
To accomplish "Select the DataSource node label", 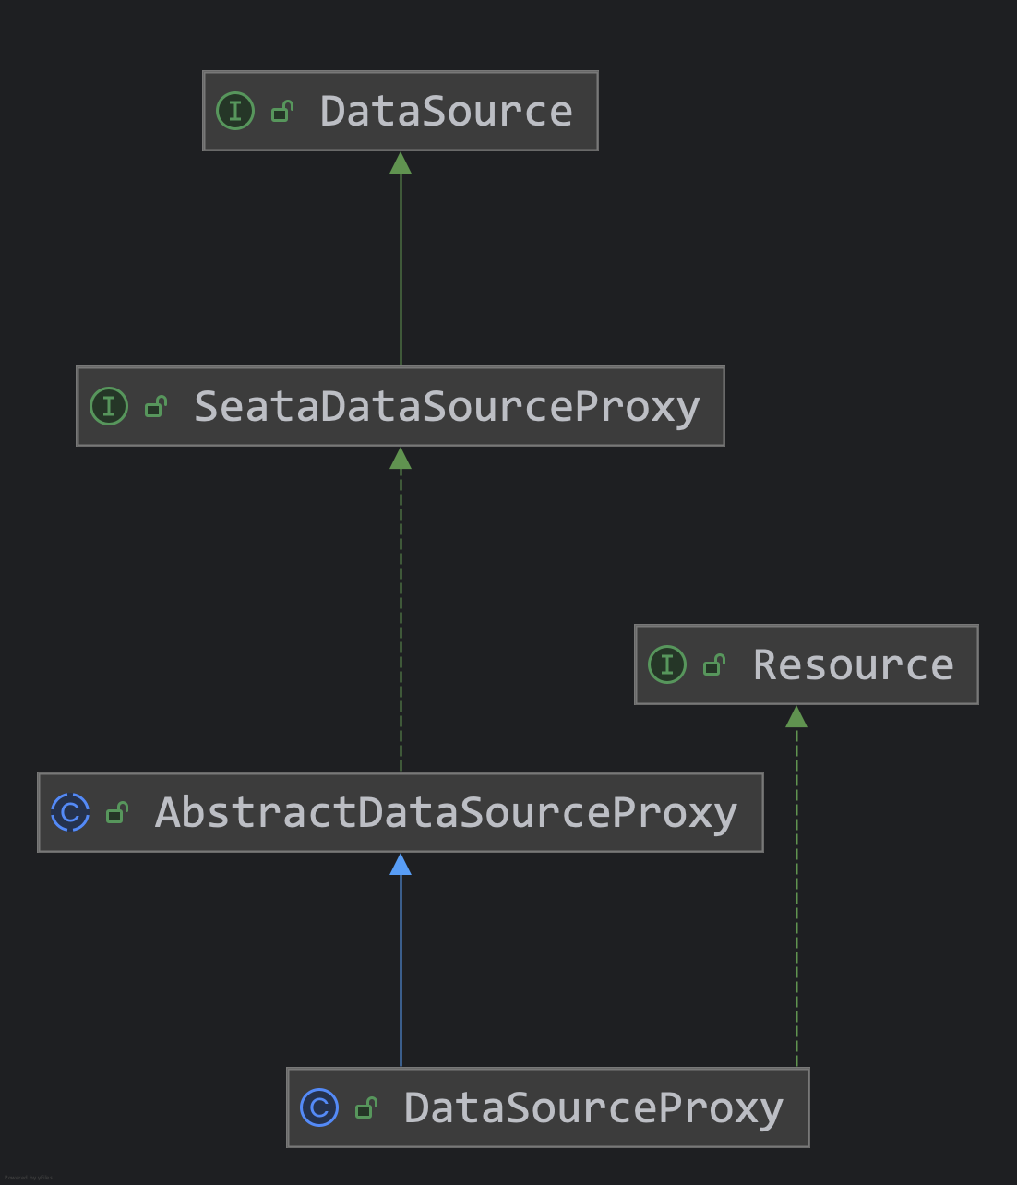I will 446,112.
